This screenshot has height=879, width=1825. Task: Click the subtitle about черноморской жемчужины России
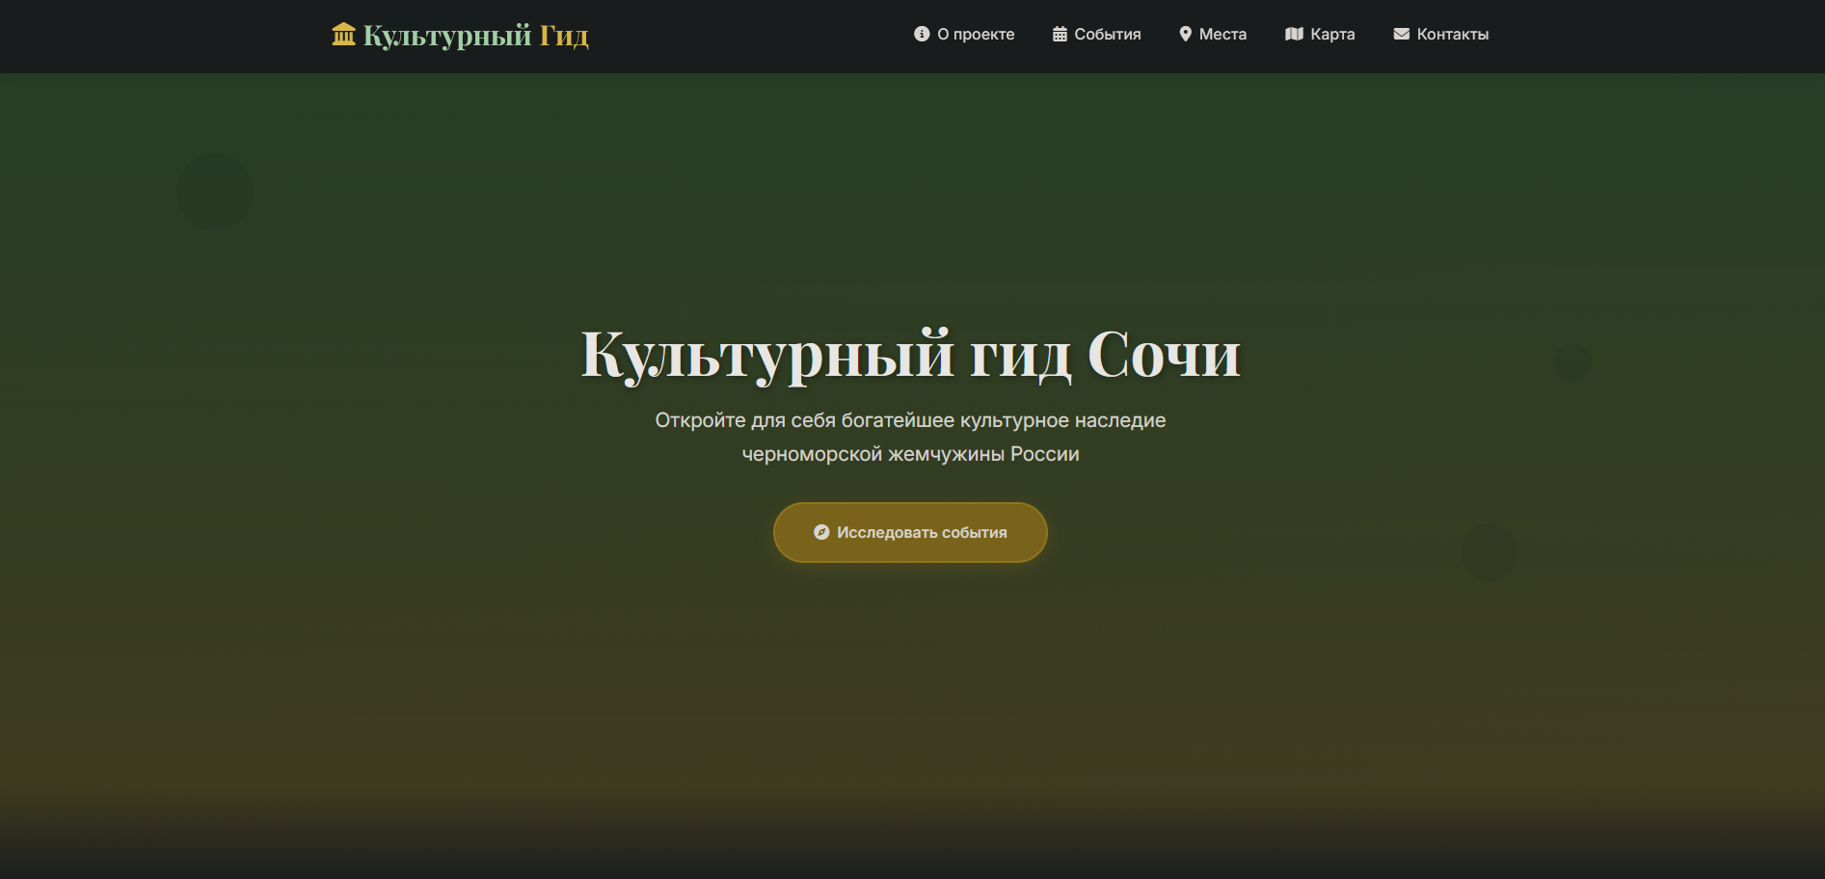tap(910, 437)
